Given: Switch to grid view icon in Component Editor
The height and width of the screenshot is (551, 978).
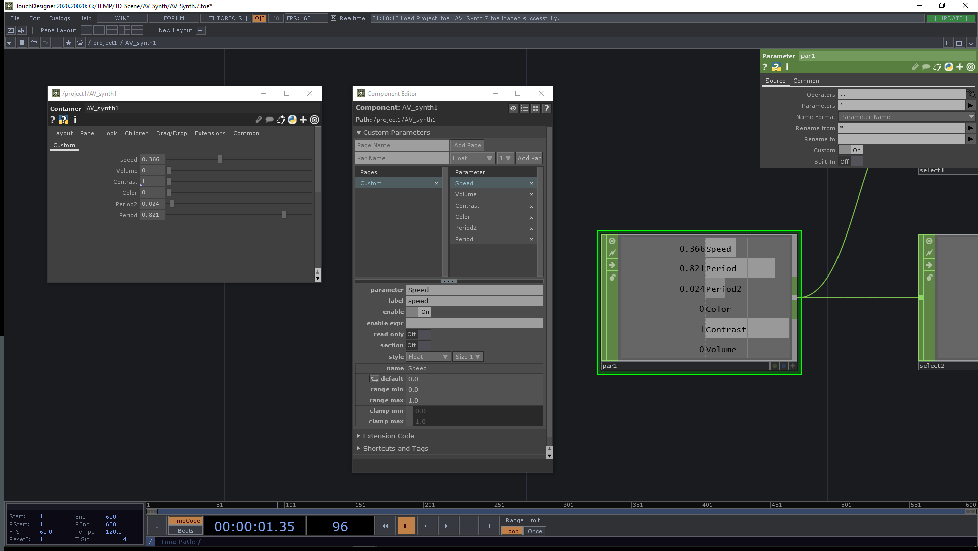Looking at the screenshot, I should tap(535, 108).
